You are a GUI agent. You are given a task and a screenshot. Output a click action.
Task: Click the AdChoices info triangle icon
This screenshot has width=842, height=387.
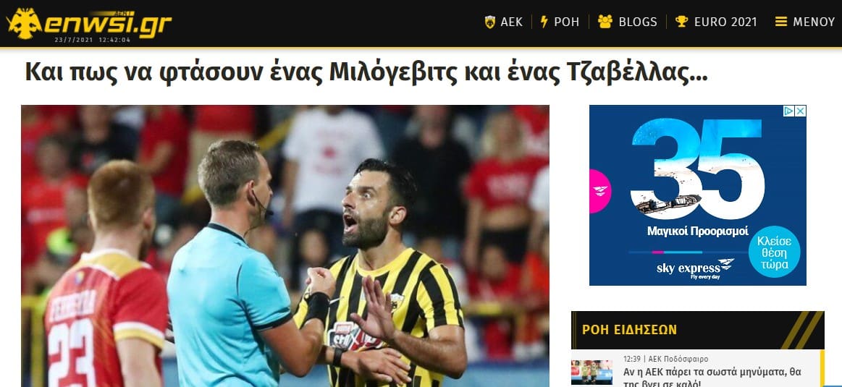tap(789, 111)
